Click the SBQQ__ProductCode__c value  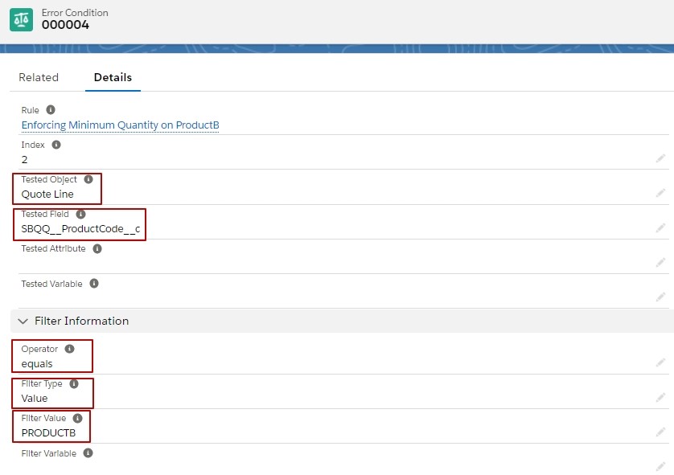point(80,229)
